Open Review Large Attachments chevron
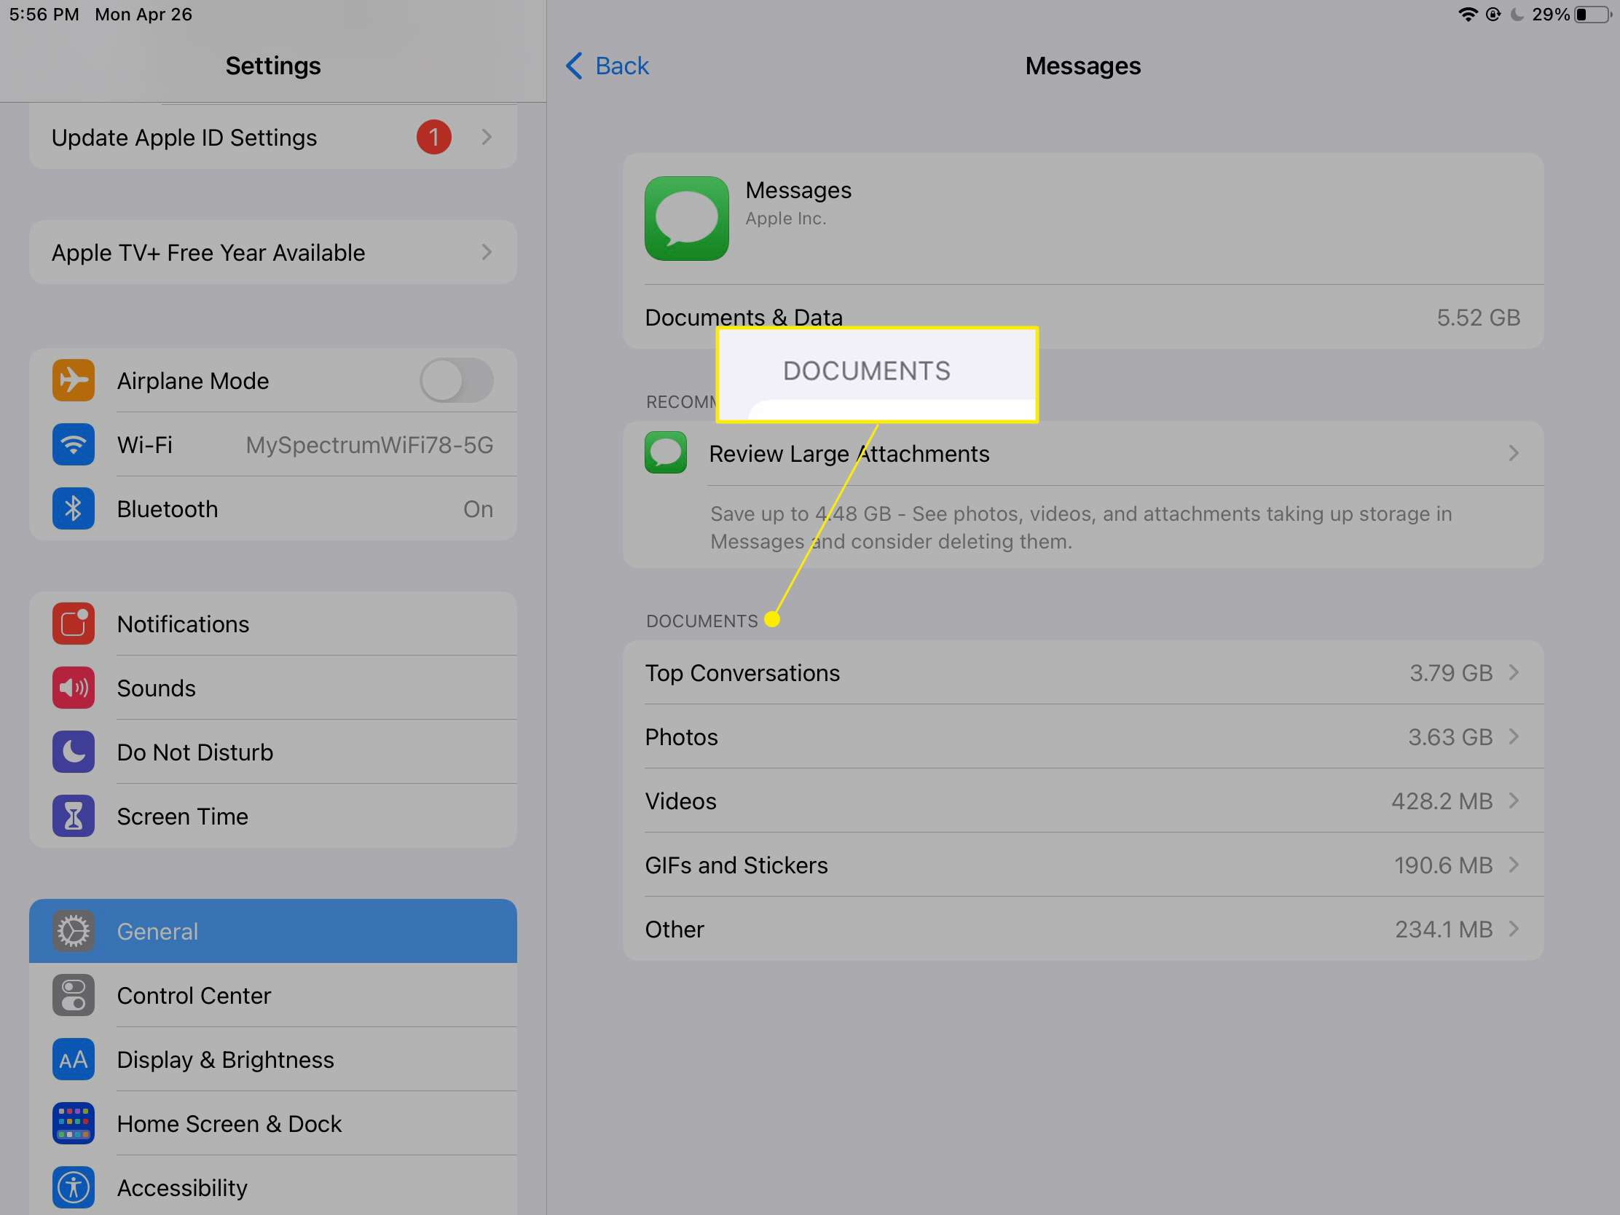This screenshot has width=1620, height=1215. click(x=1514, y=453)
